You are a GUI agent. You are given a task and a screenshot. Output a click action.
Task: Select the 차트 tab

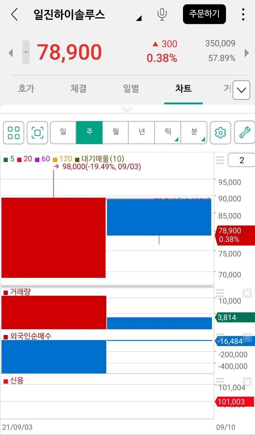pyautogui.click(x=183, y=89)
